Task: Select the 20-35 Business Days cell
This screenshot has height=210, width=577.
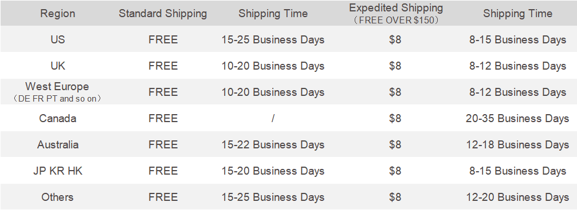Action: pyautogui.click(x=517, y=118)
